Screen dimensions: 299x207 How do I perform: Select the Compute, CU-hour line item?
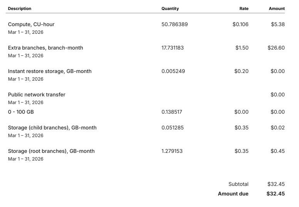coord(31,24)
